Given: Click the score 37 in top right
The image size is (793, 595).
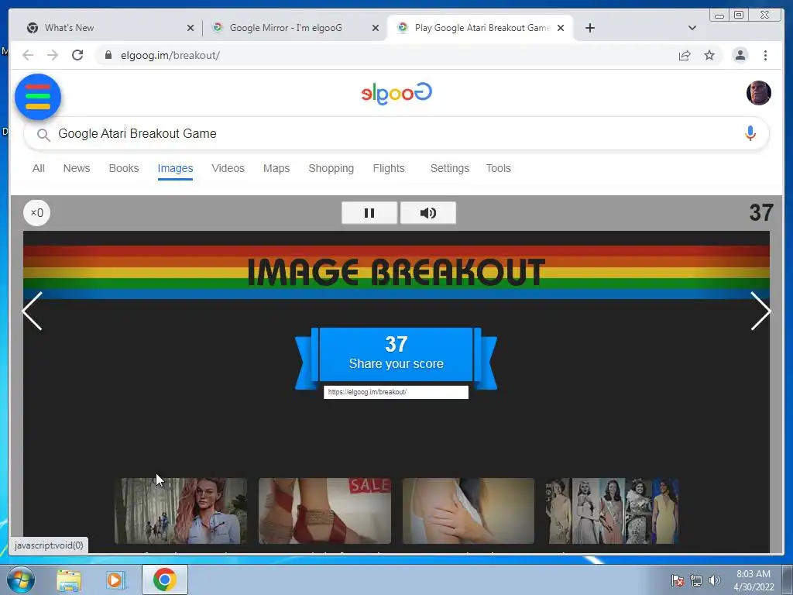Looking at the screenshot, I should pos(761,213).
